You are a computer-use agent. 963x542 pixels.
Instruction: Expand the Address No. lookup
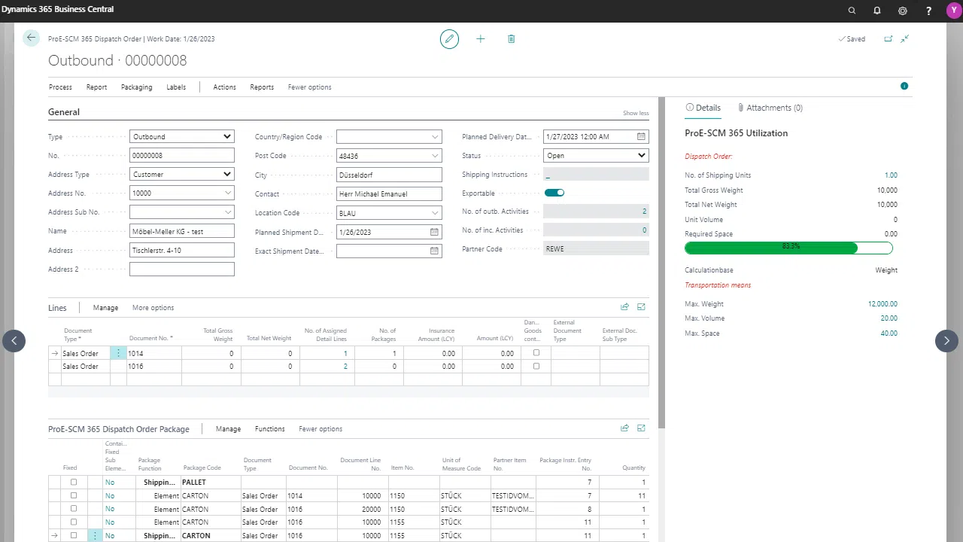click(228, 193)
